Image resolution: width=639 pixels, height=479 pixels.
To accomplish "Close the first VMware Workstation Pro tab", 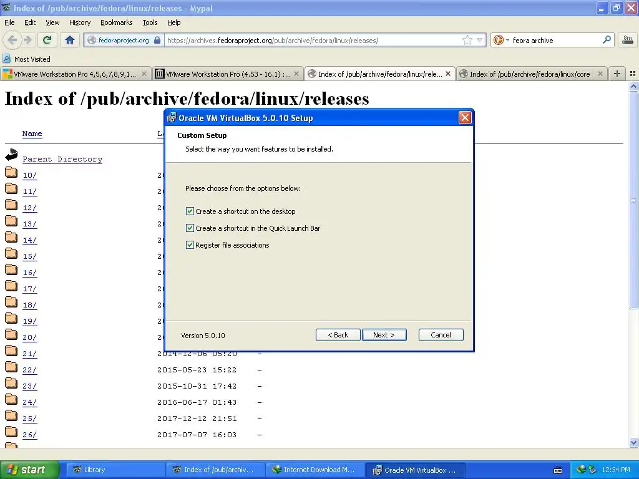I will [144, 74].
